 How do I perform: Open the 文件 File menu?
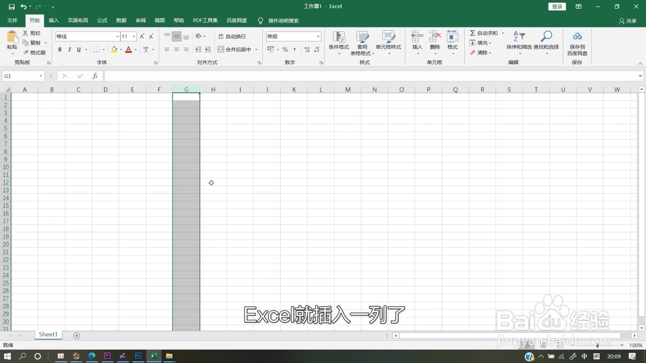(13, 20)
